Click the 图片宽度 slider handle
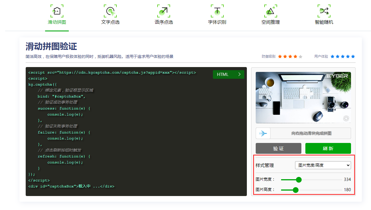The image size is (371, 210). point(299,179)
